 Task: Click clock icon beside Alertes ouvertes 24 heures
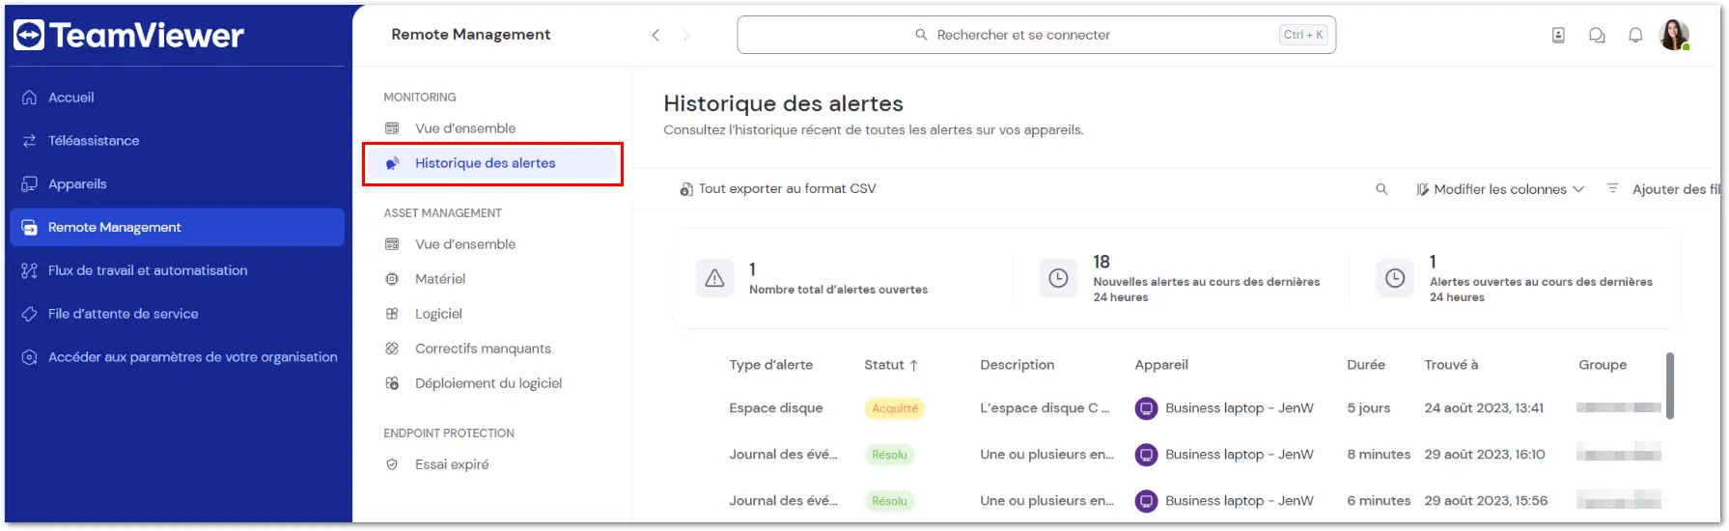[1395, 279]
